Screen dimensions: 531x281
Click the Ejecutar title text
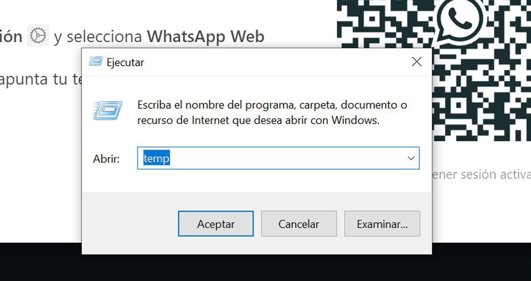125,62
